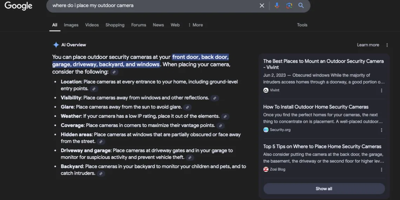
Task: Click the Vivint source name
Action: [274, 90]
